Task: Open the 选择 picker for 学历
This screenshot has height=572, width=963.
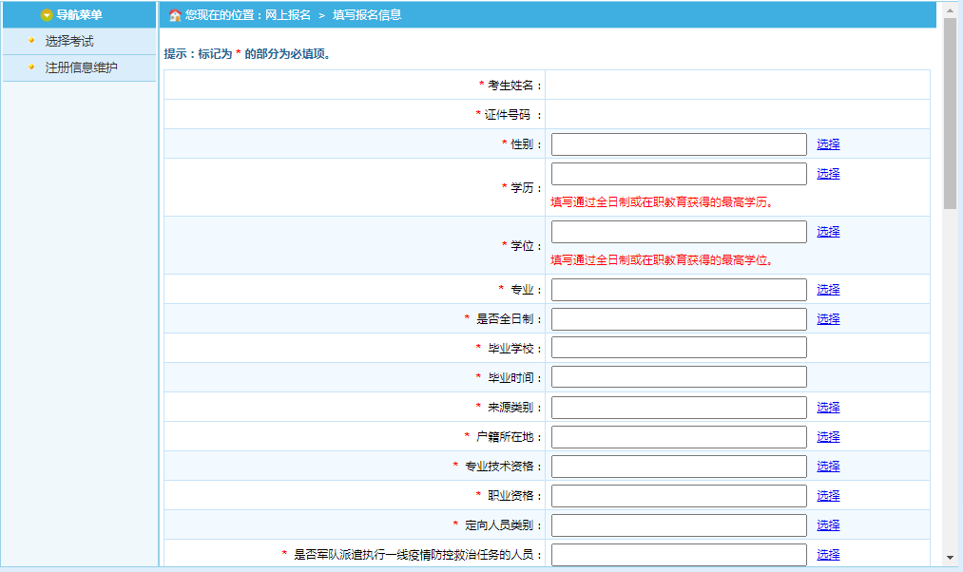Action: click(x=826, y=173)
